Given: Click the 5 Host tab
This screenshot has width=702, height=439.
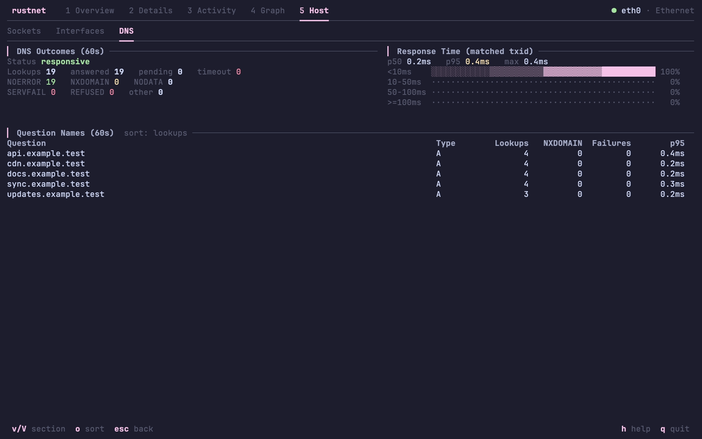Looking at the screenshot, I should tap(314, 11).
